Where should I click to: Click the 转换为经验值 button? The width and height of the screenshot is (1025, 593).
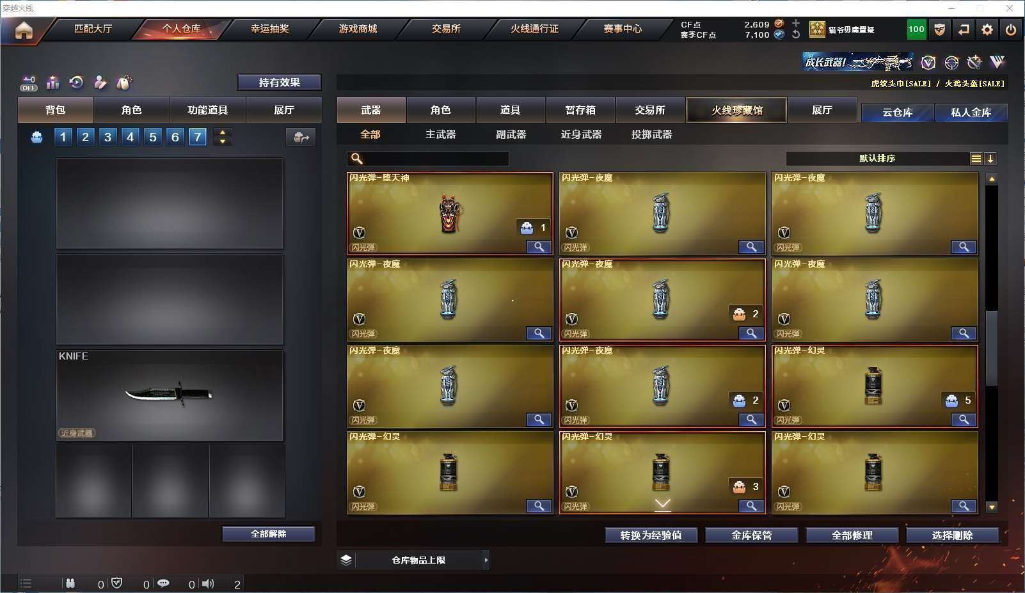point(651,535)
